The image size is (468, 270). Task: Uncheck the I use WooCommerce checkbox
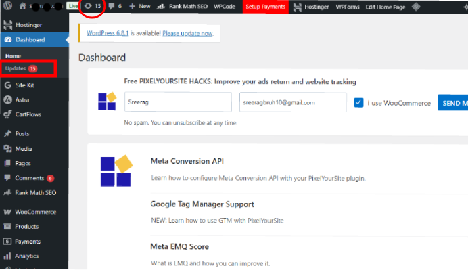point(358,103)
